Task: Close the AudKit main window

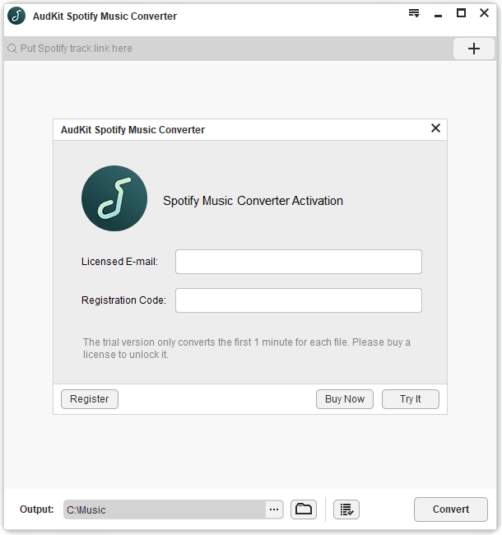Action: (484, 13)
